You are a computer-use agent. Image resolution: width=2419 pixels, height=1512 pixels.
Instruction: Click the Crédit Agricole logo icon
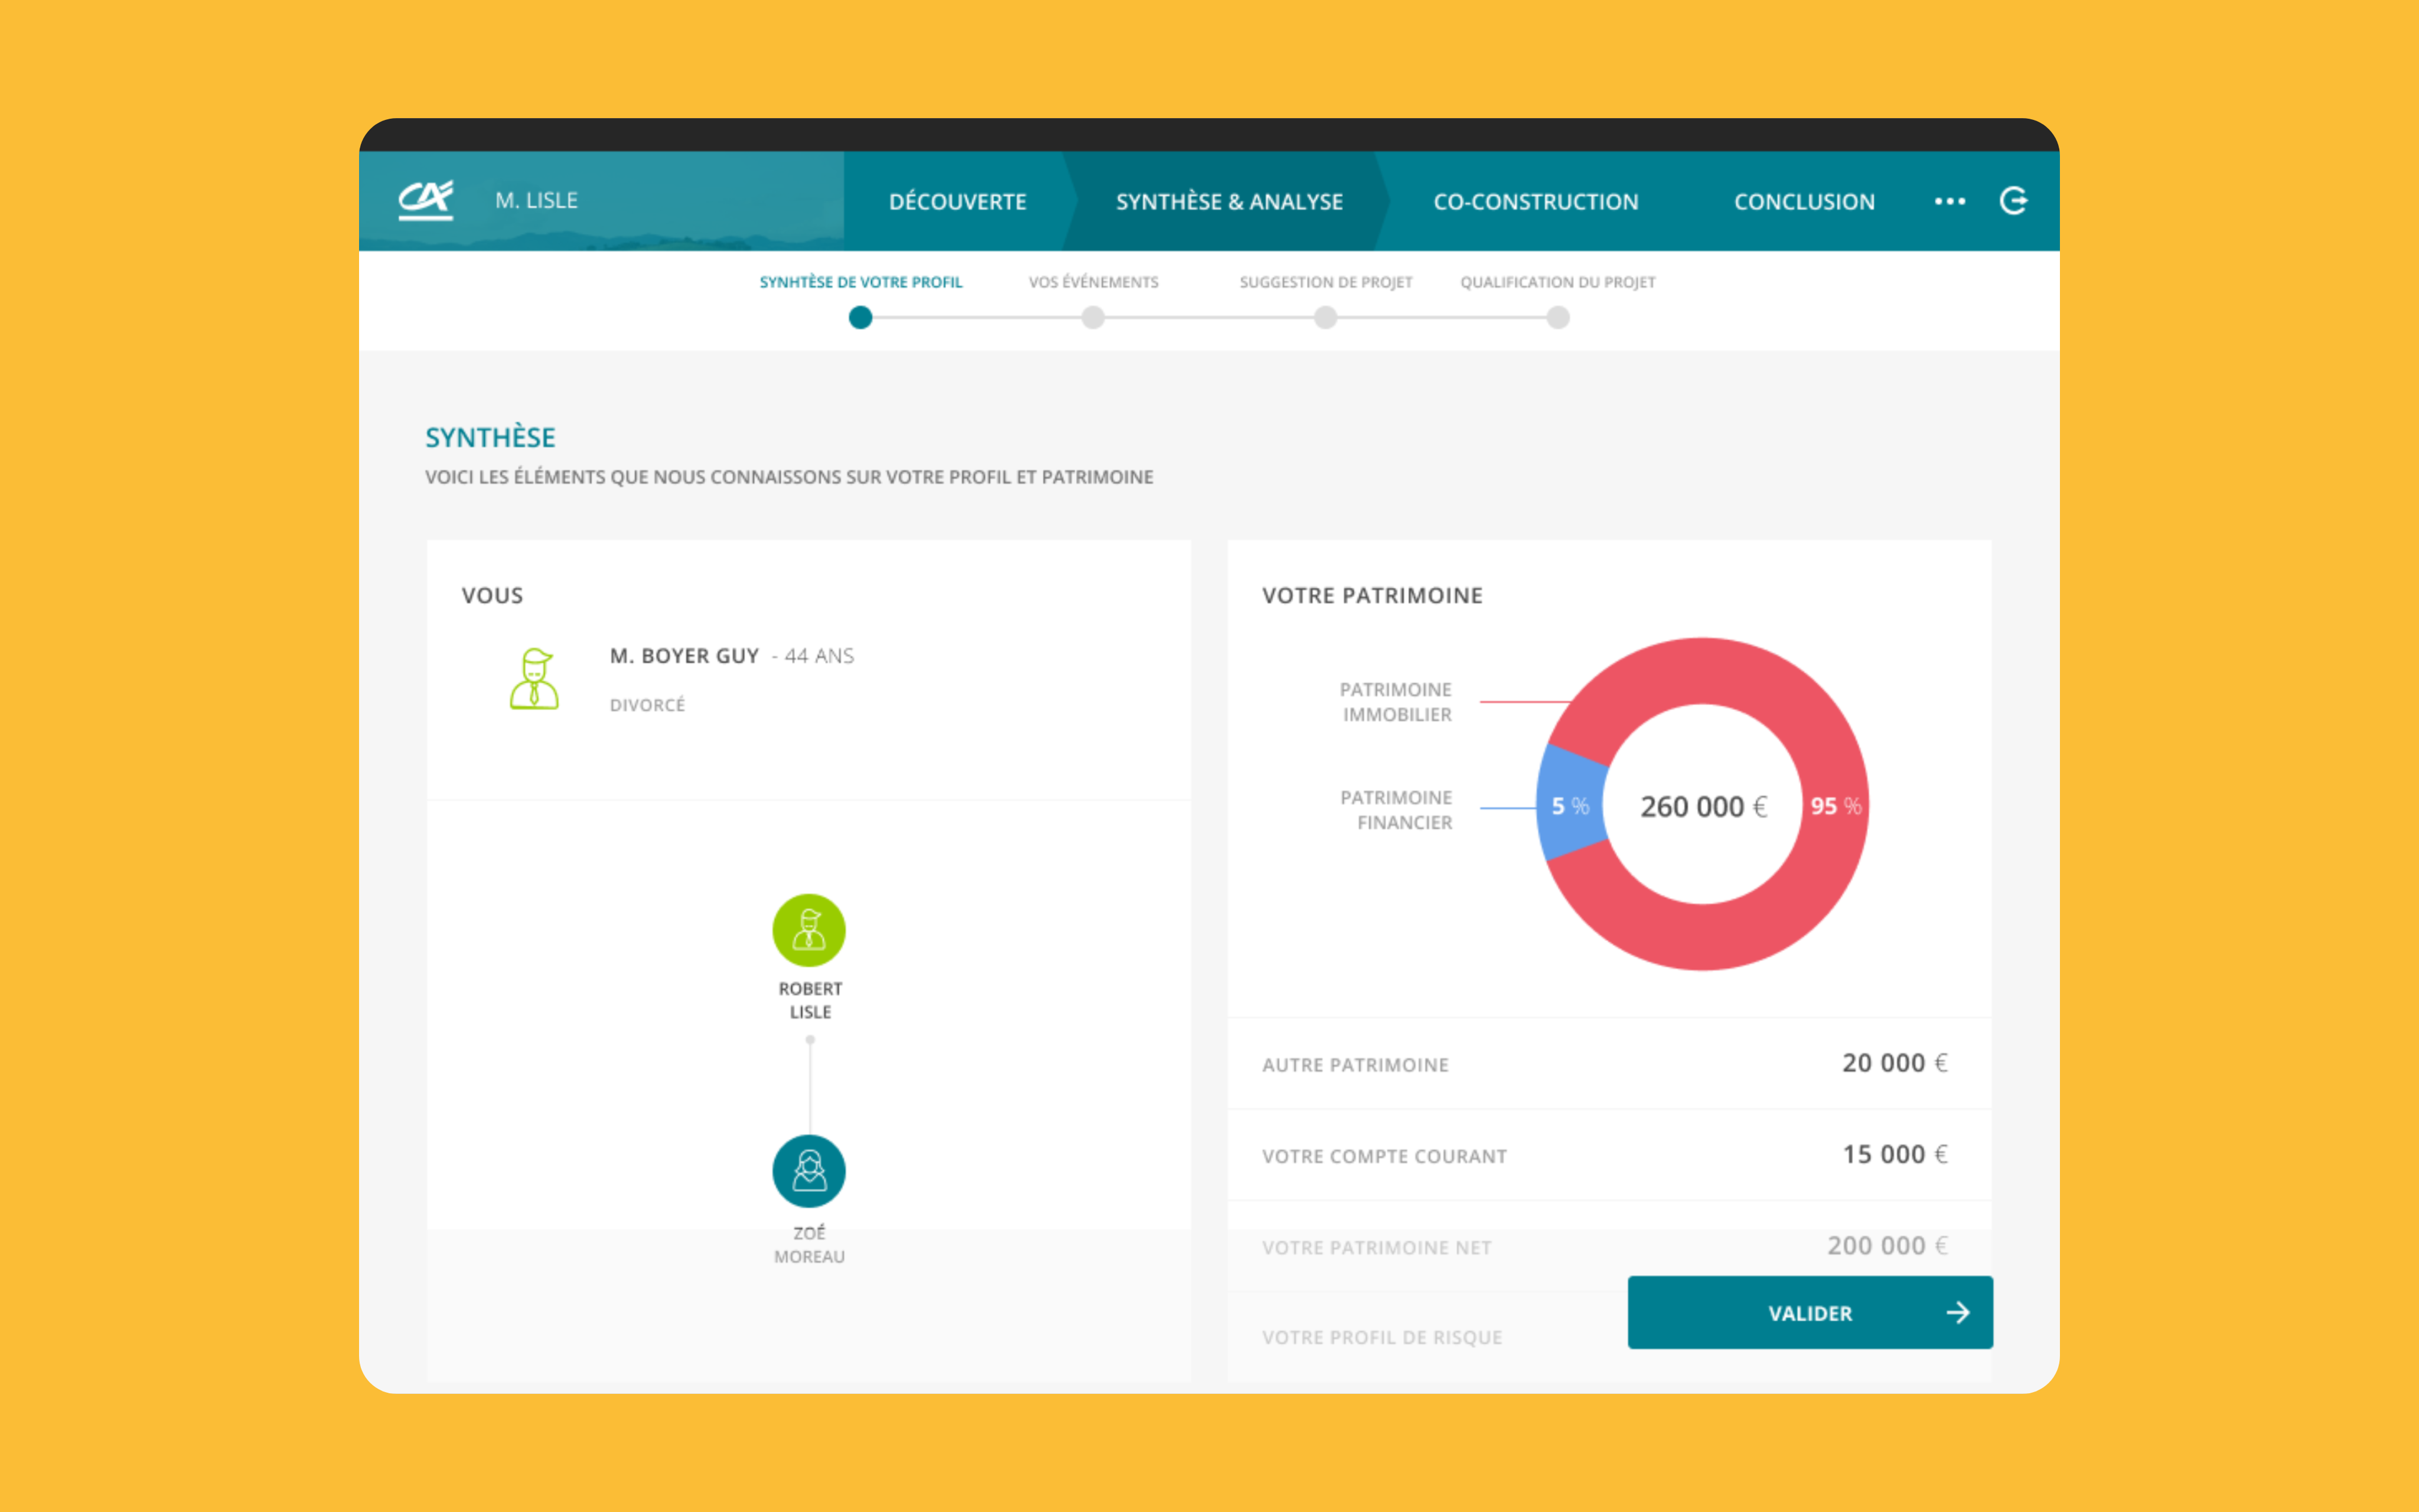click(x=426, y=200)
